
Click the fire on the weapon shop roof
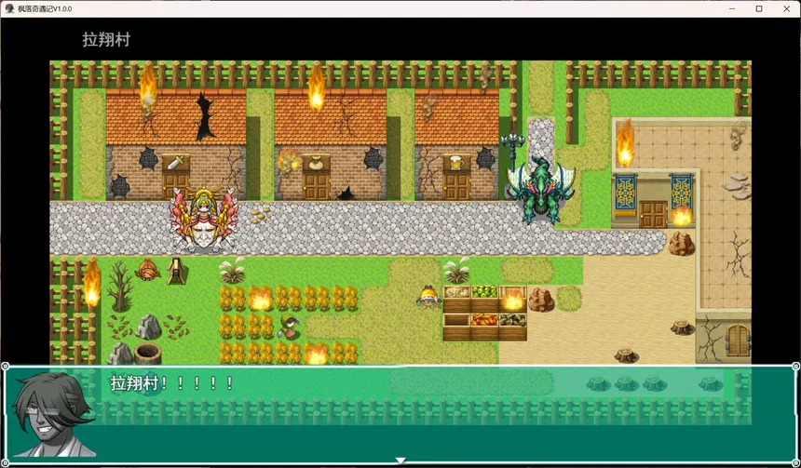point(148,87)
